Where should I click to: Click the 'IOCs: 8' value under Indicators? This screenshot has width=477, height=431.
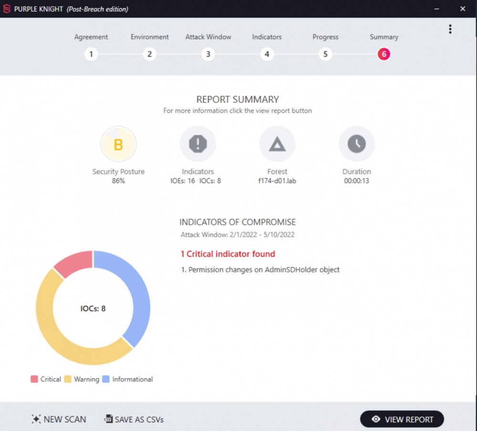[x=210, y=181]
